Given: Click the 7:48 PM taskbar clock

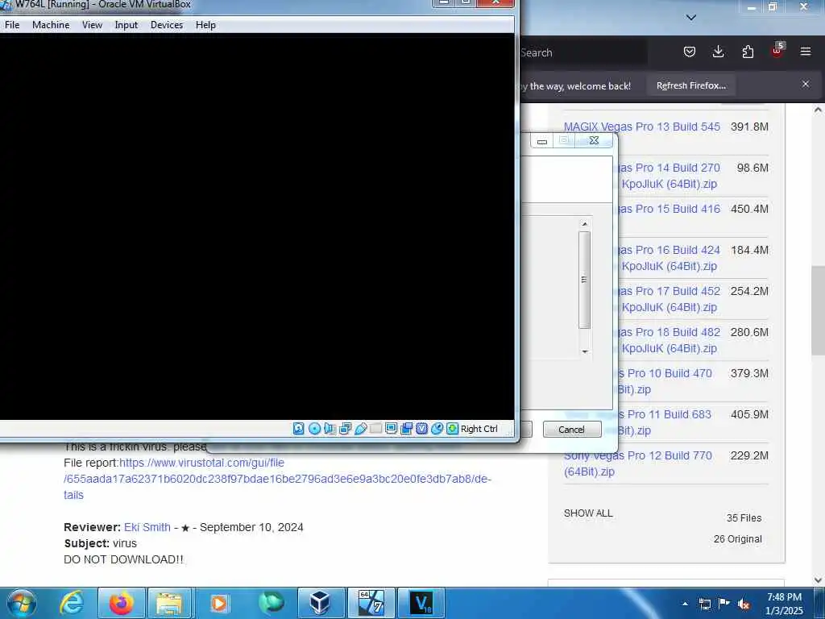Looking at the screenshot, I should pos(784,597).
